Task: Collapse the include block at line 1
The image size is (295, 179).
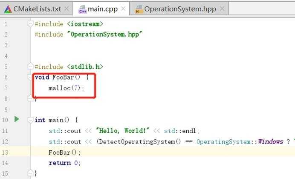Action: 30,24
